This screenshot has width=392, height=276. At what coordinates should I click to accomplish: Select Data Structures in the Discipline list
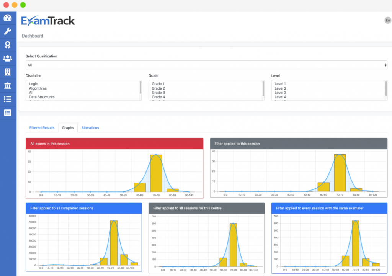pyautogui.click(x=42, y=97)
